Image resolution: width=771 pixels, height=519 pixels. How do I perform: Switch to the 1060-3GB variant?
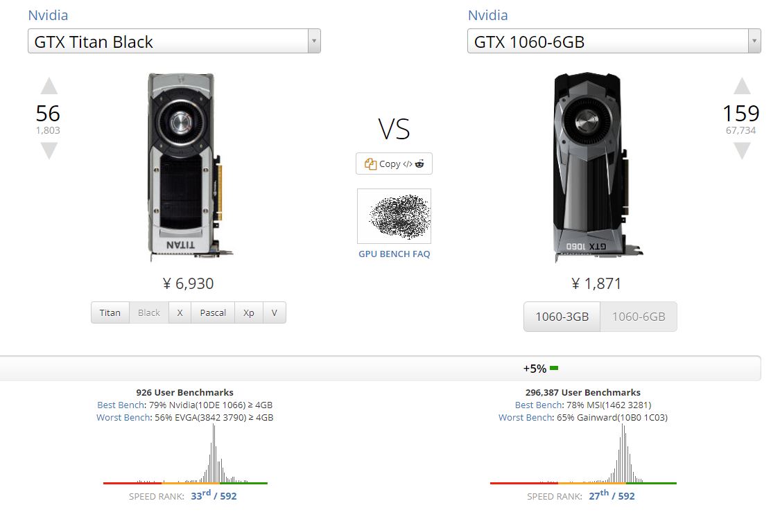coord(562,317)
